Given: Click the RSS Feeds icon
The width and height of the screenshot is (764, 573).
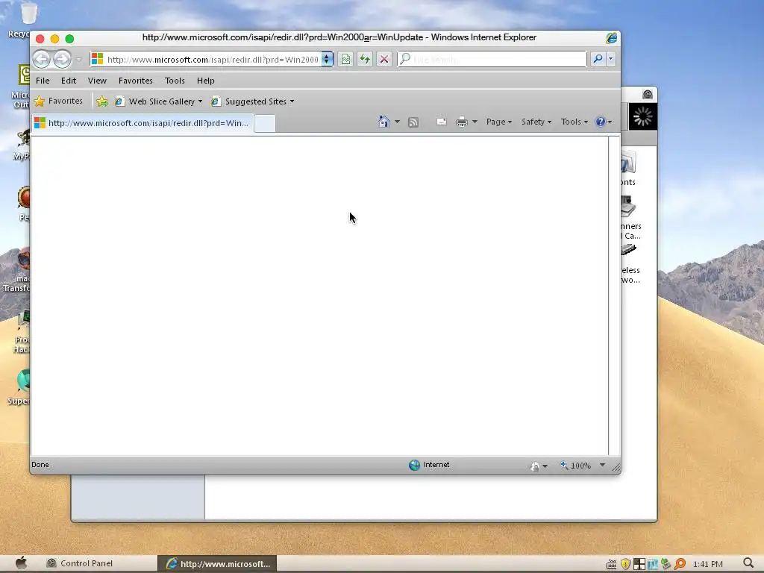Looking at the screenshot, I should click(413, 122).
